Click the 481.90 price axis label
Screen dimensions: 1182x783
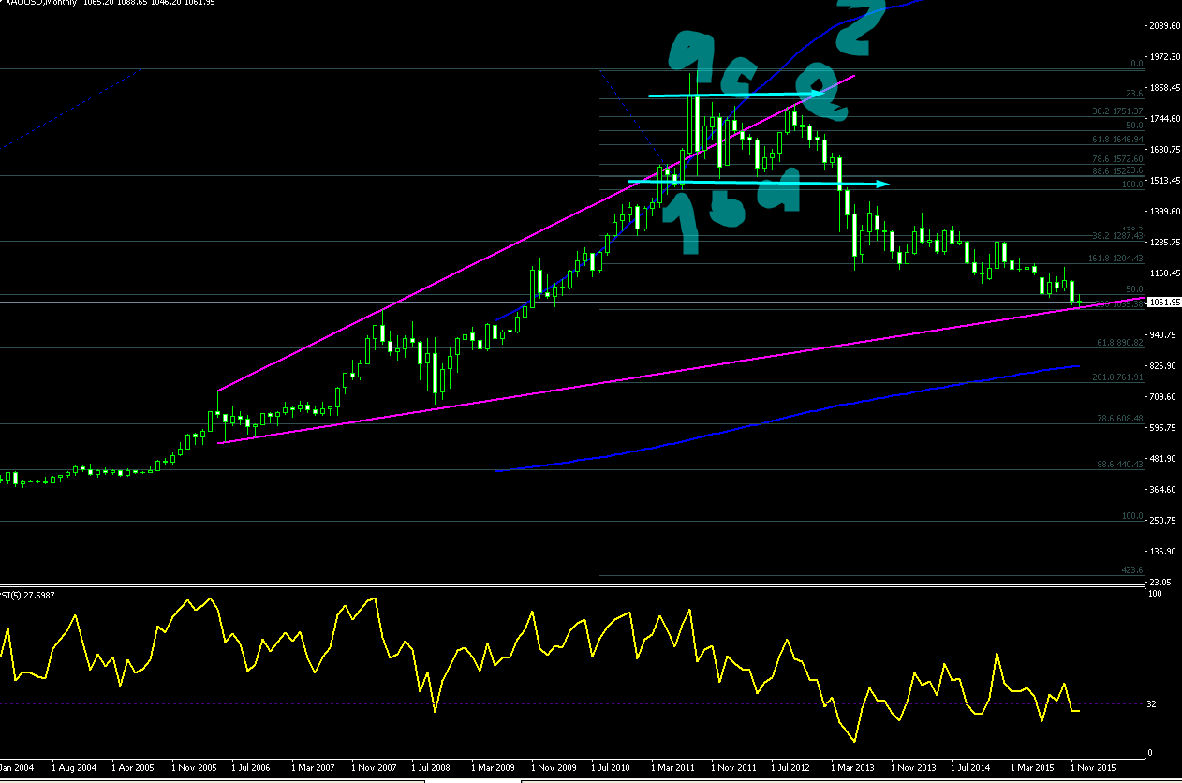(x=1165, y=459)
